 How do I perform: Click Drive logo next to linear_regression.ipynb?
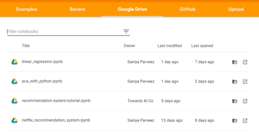click(x=14, y=62)
